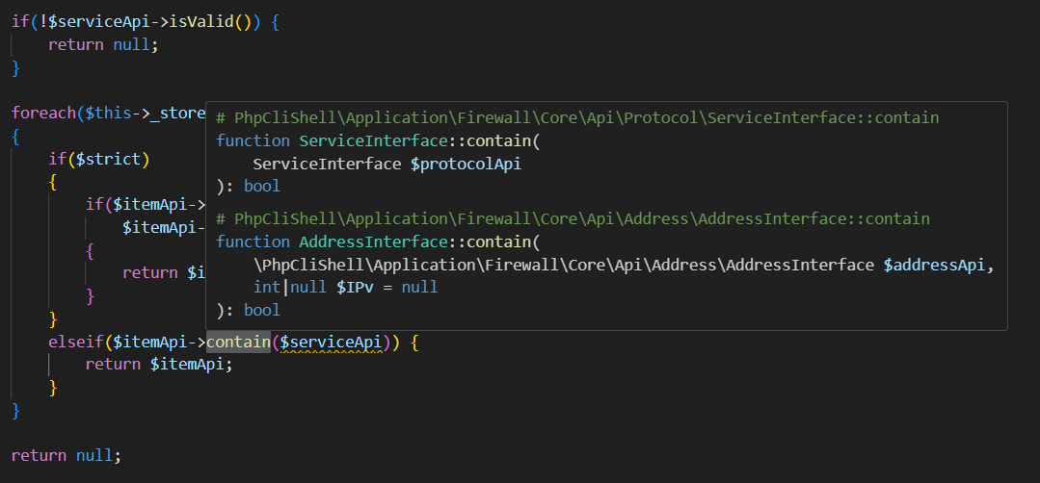Click function ServiceInterface::contain signature in the tooltip
Image resolution: width=1040 pixels, height=483 pixels.
point(379,140)
